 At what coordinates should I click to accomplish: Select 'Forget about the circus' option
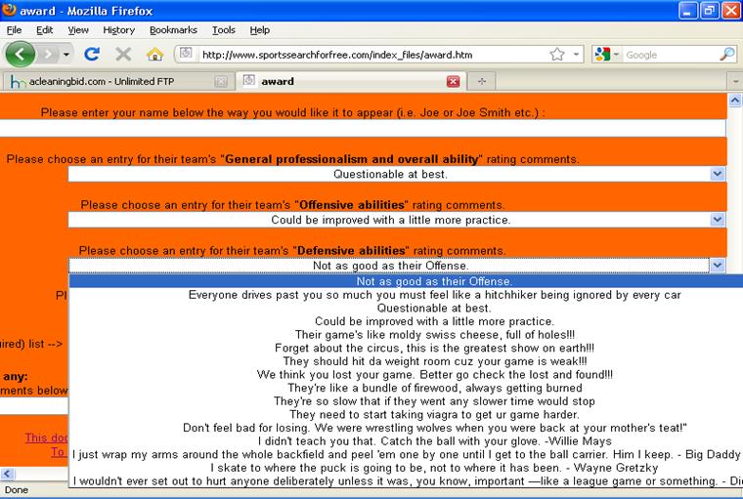point(406,348)
